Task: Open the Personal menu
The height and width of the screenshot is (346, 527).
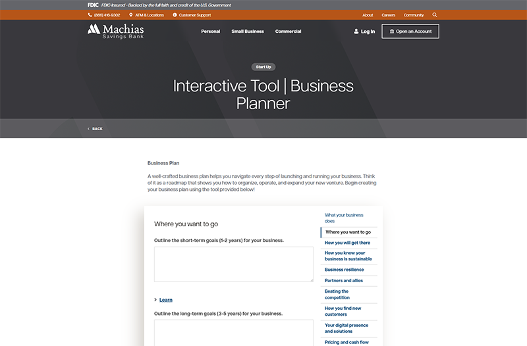Action: (x=211, y=31)
